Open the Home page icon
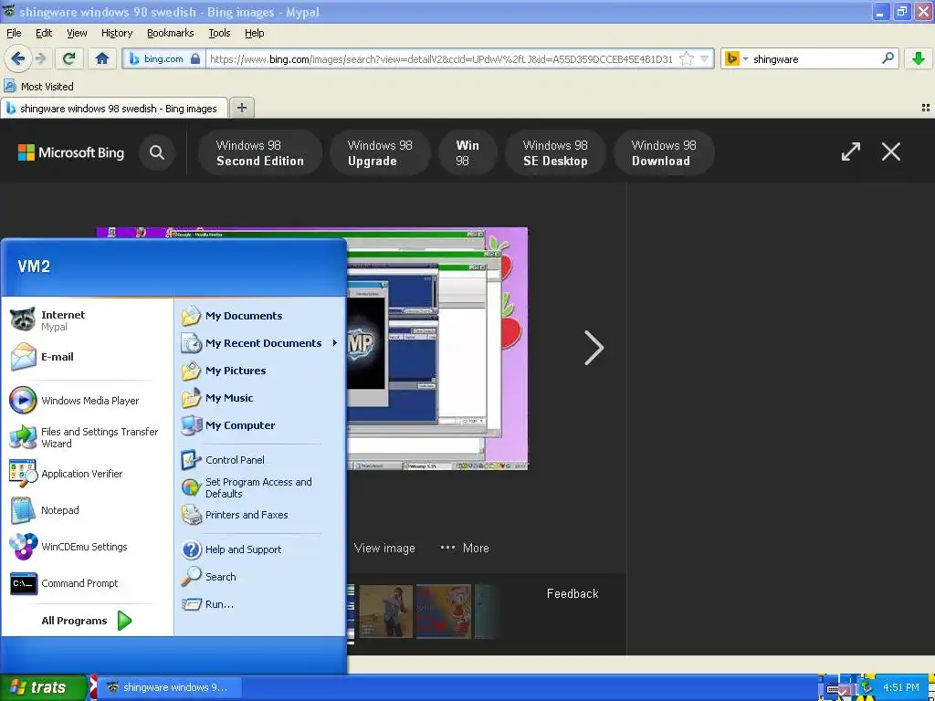Screen dimensions: 935x701 [102, 58]
